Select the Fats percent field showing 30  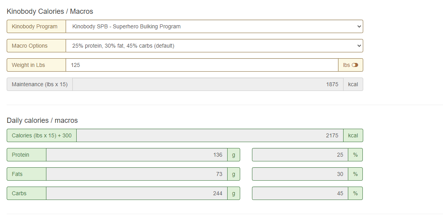click(x=300, y=174)
